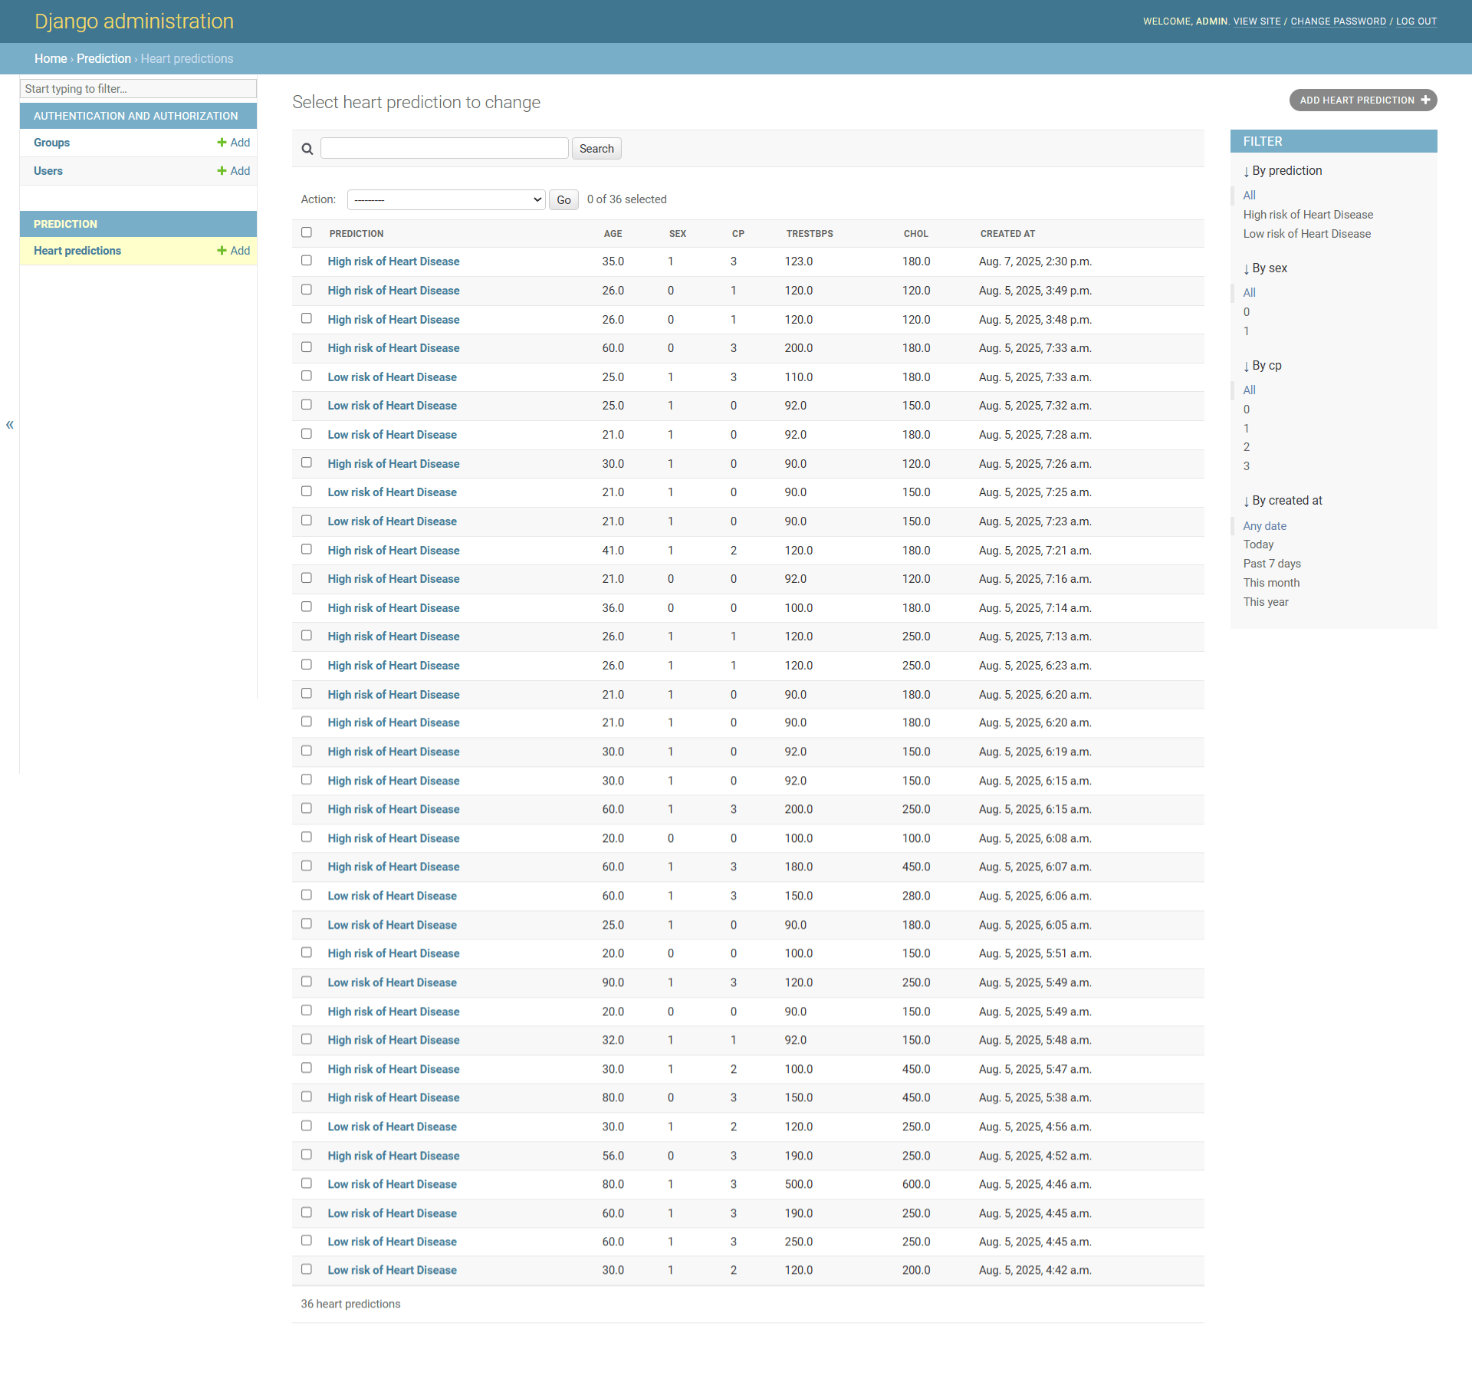The image size is (1472, 1385).
Task: Collapse the sidebar with double-chevron icon
Action: tap(10, 425)
